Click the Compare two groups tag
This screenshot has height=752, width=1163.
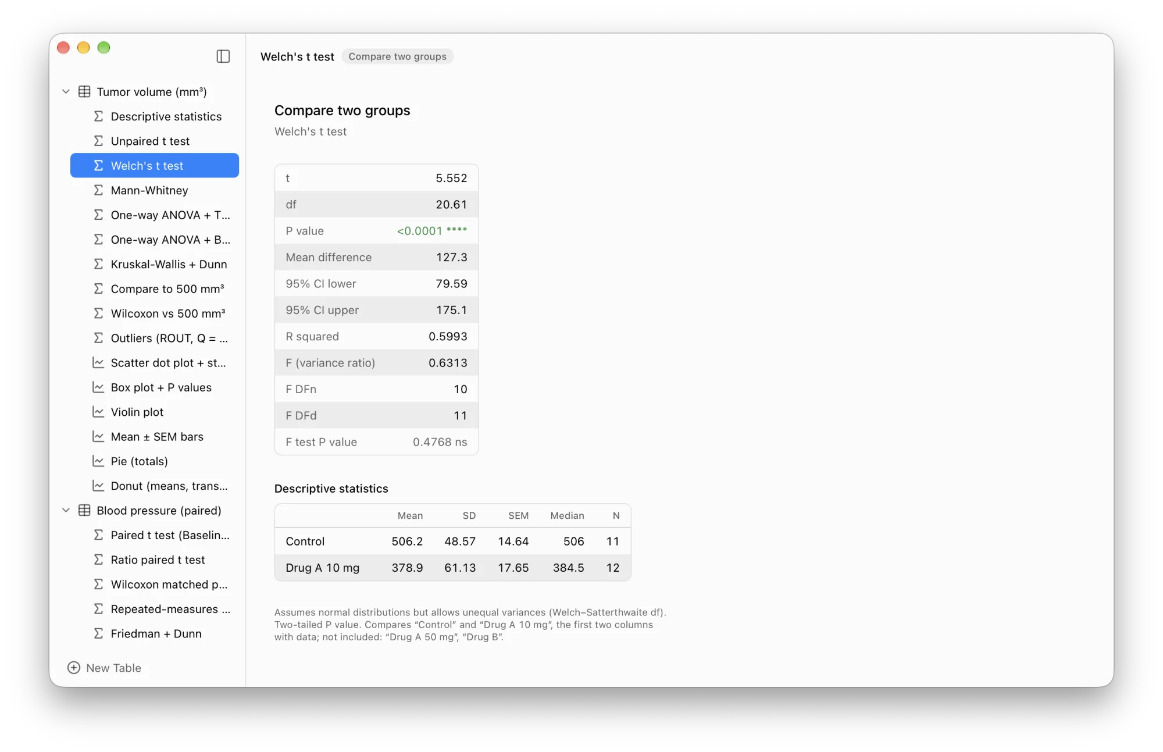click(398, 56)
